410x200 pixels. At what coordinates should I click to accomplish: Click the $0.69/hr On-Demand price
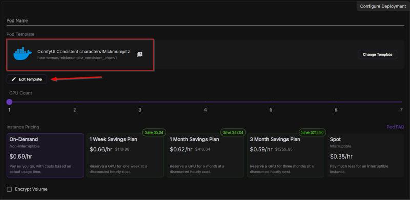click(21, 157)
